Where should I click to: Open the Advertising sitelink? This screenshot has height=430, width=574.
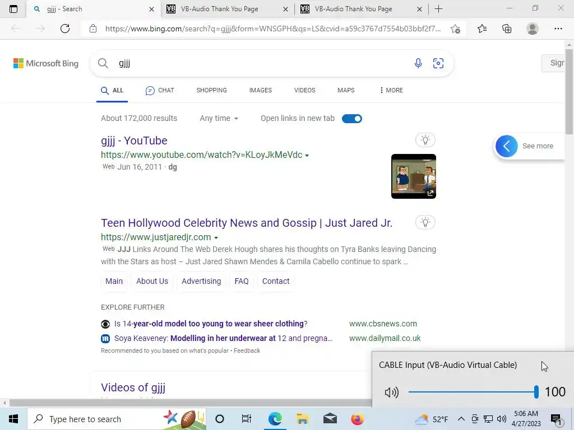click(201, 281)
